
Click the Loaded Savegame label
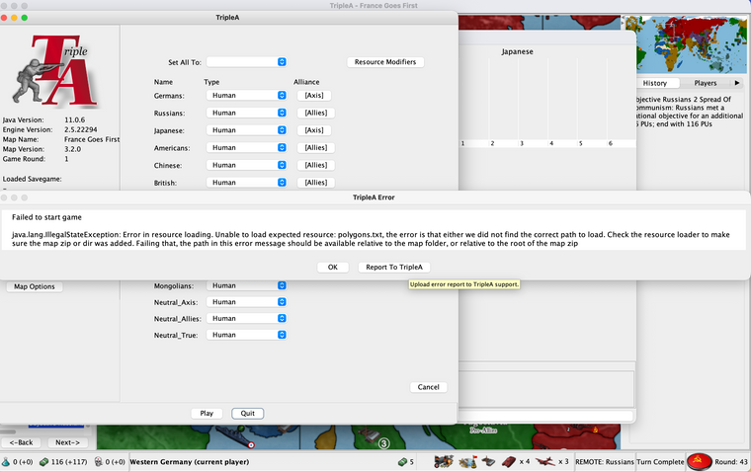32,179
